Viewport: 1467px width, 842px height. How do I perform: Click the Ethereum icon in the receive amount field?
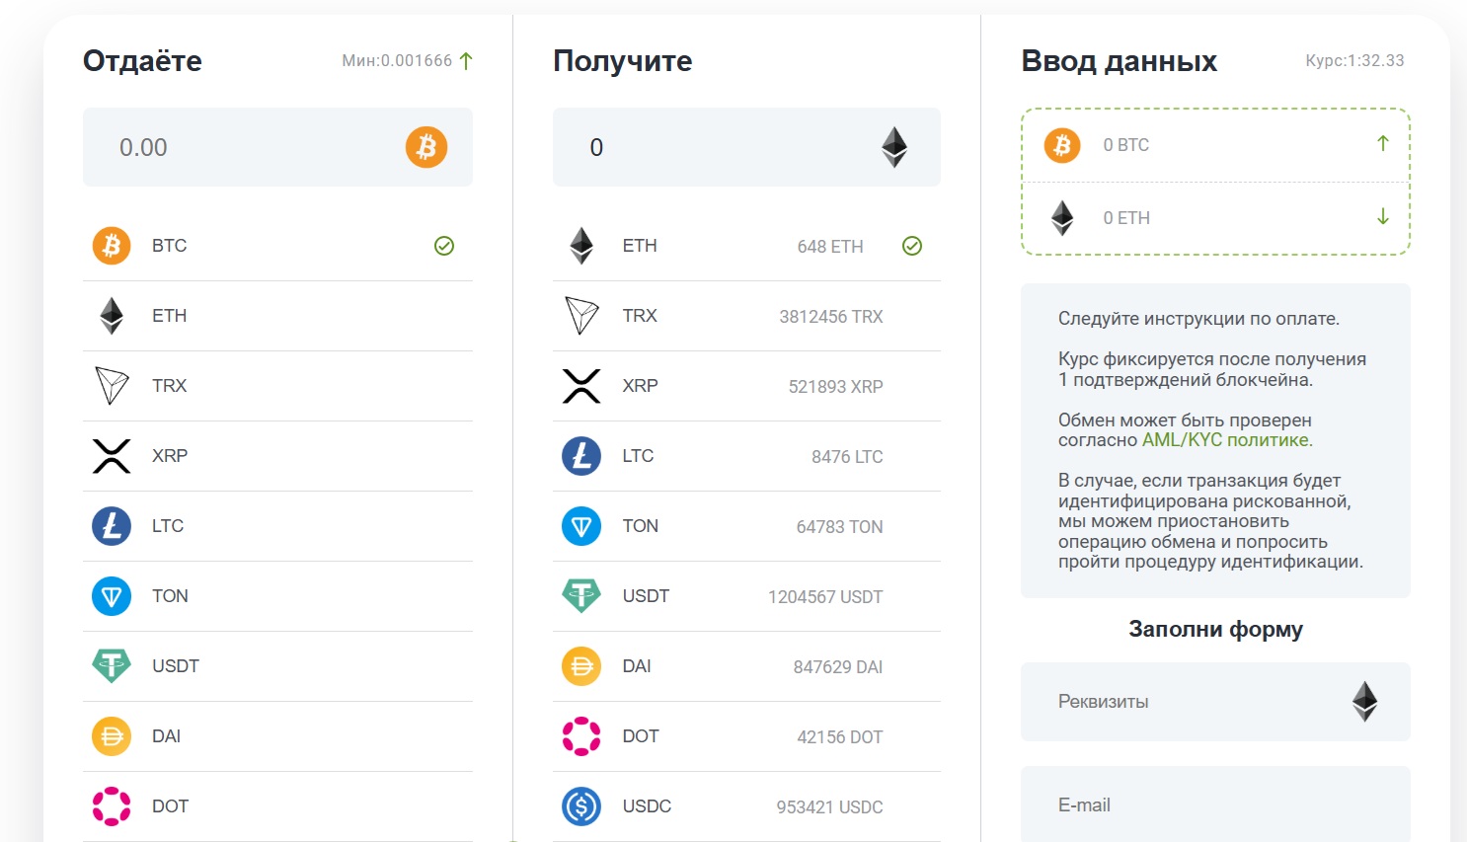pyautogui.click(x=894, y=147)
